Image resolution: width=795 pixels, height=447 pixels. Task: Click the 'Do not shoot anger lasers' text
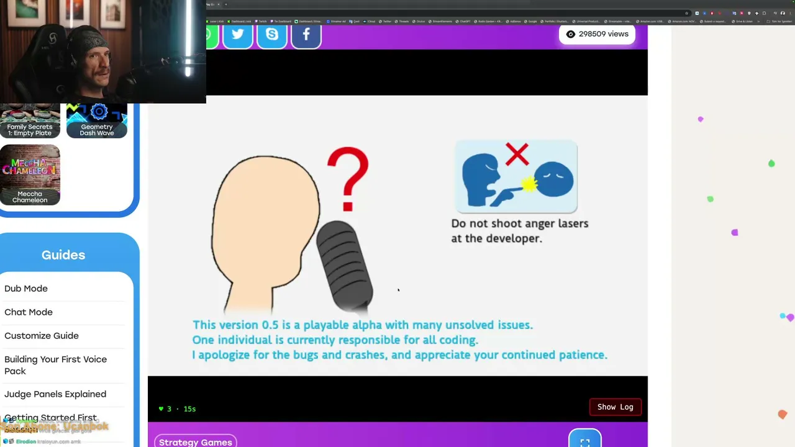(x=520, y=231)
